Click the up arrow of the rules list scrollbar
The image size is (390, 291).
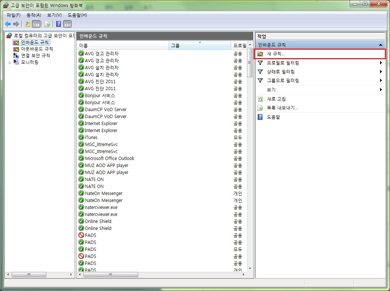click(x=250, y=45)
